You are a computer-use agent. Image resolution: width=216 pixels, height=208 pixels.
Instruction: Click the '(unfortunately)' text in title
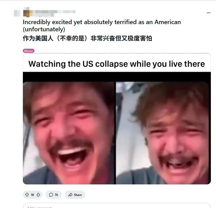44,29
